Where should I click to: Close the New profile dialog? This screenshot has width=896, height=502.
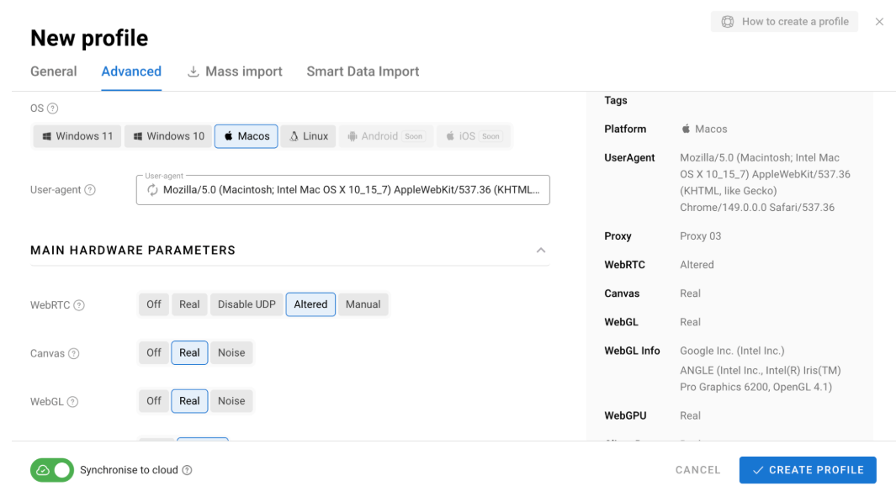click(x=879, y=22)
